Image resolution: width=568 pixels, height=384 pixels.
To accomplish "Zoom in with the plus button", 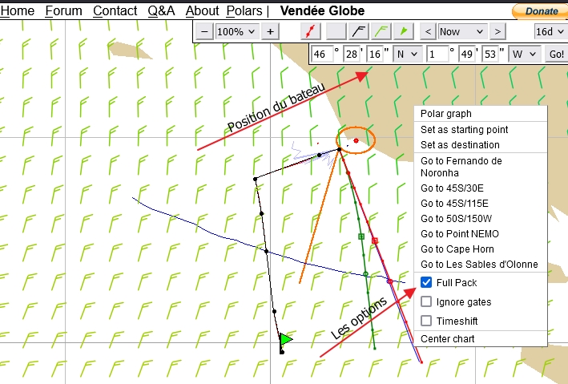I will (270, 31).
